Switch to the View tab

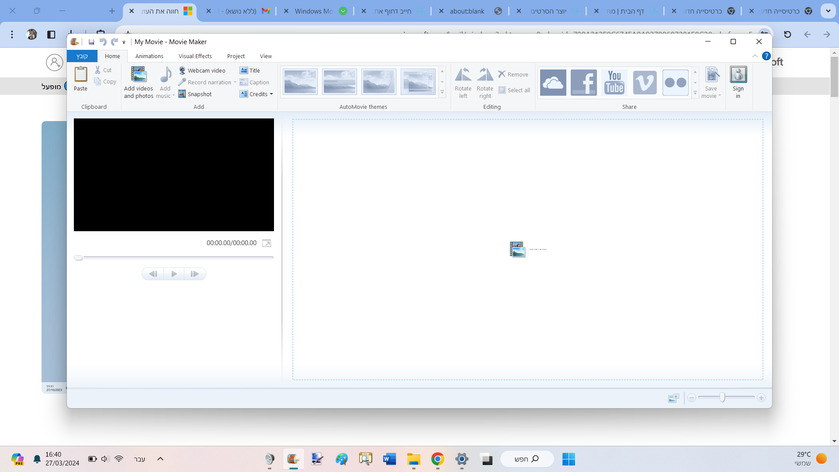(x=266, y=56)
